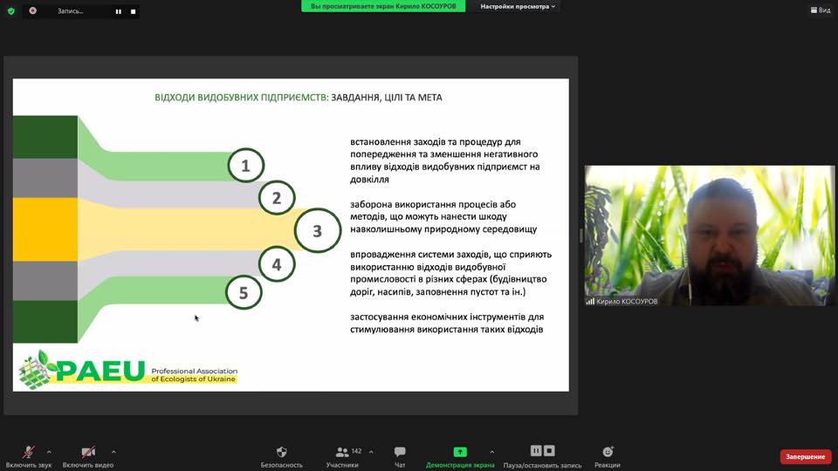This screenshot has width=838, height=471.
Task: Click the green encryption shield icon
Action: [11, 11]
